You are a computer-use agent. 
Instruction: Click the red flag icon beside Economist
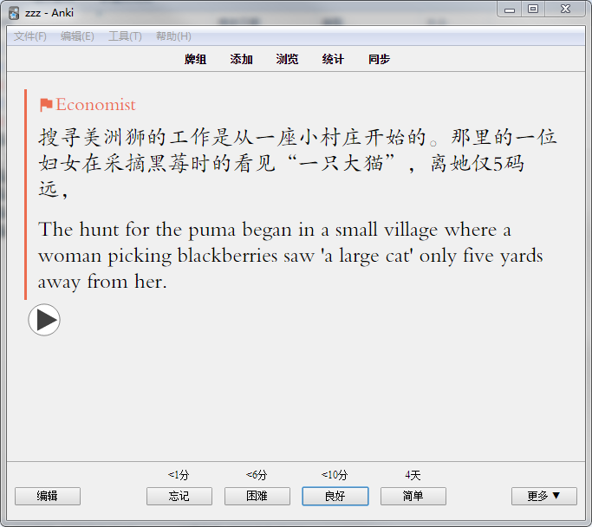(x=46, y=105)
